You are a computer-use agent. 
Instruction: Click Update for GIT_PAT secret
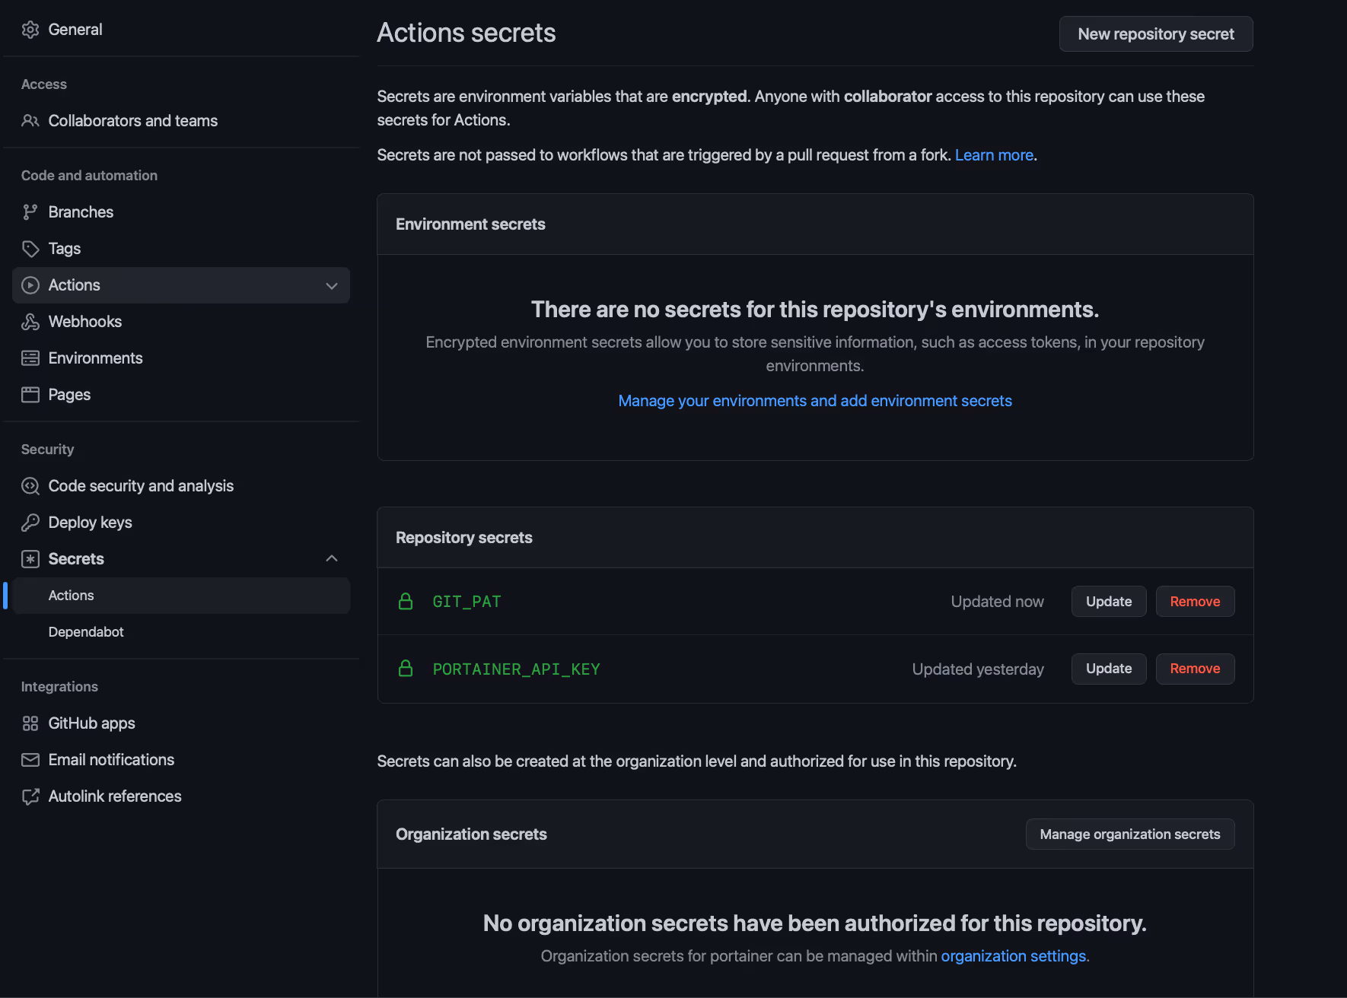pos(1109,602)
